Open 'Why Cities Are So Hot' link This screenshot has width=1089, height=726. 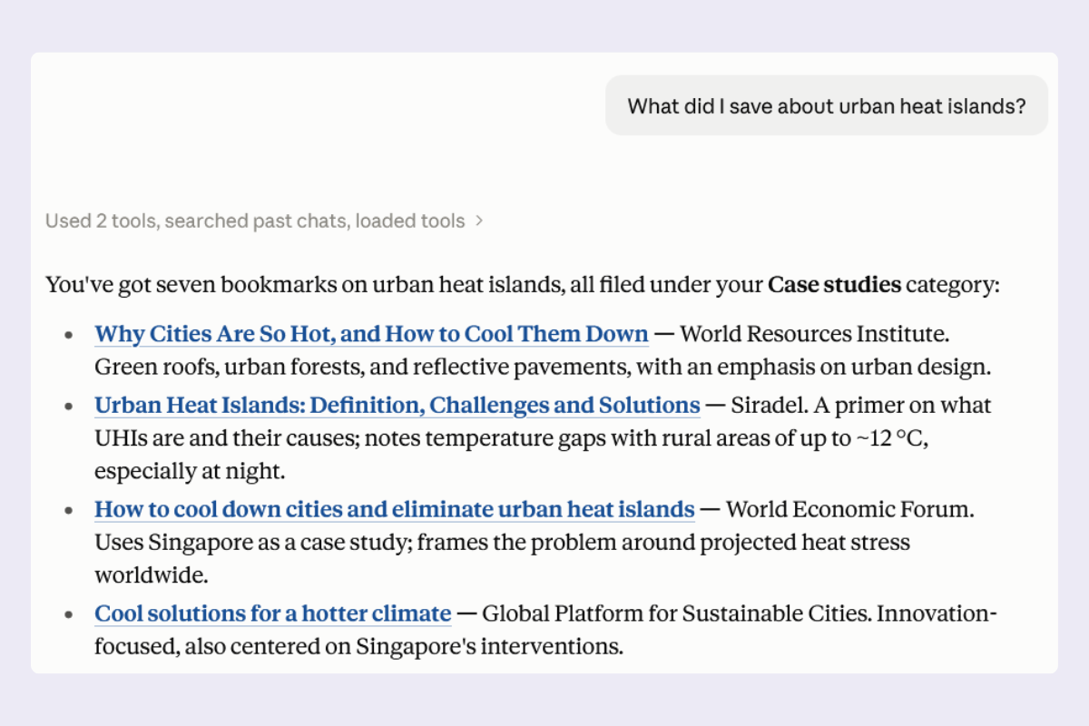point(371,334)
